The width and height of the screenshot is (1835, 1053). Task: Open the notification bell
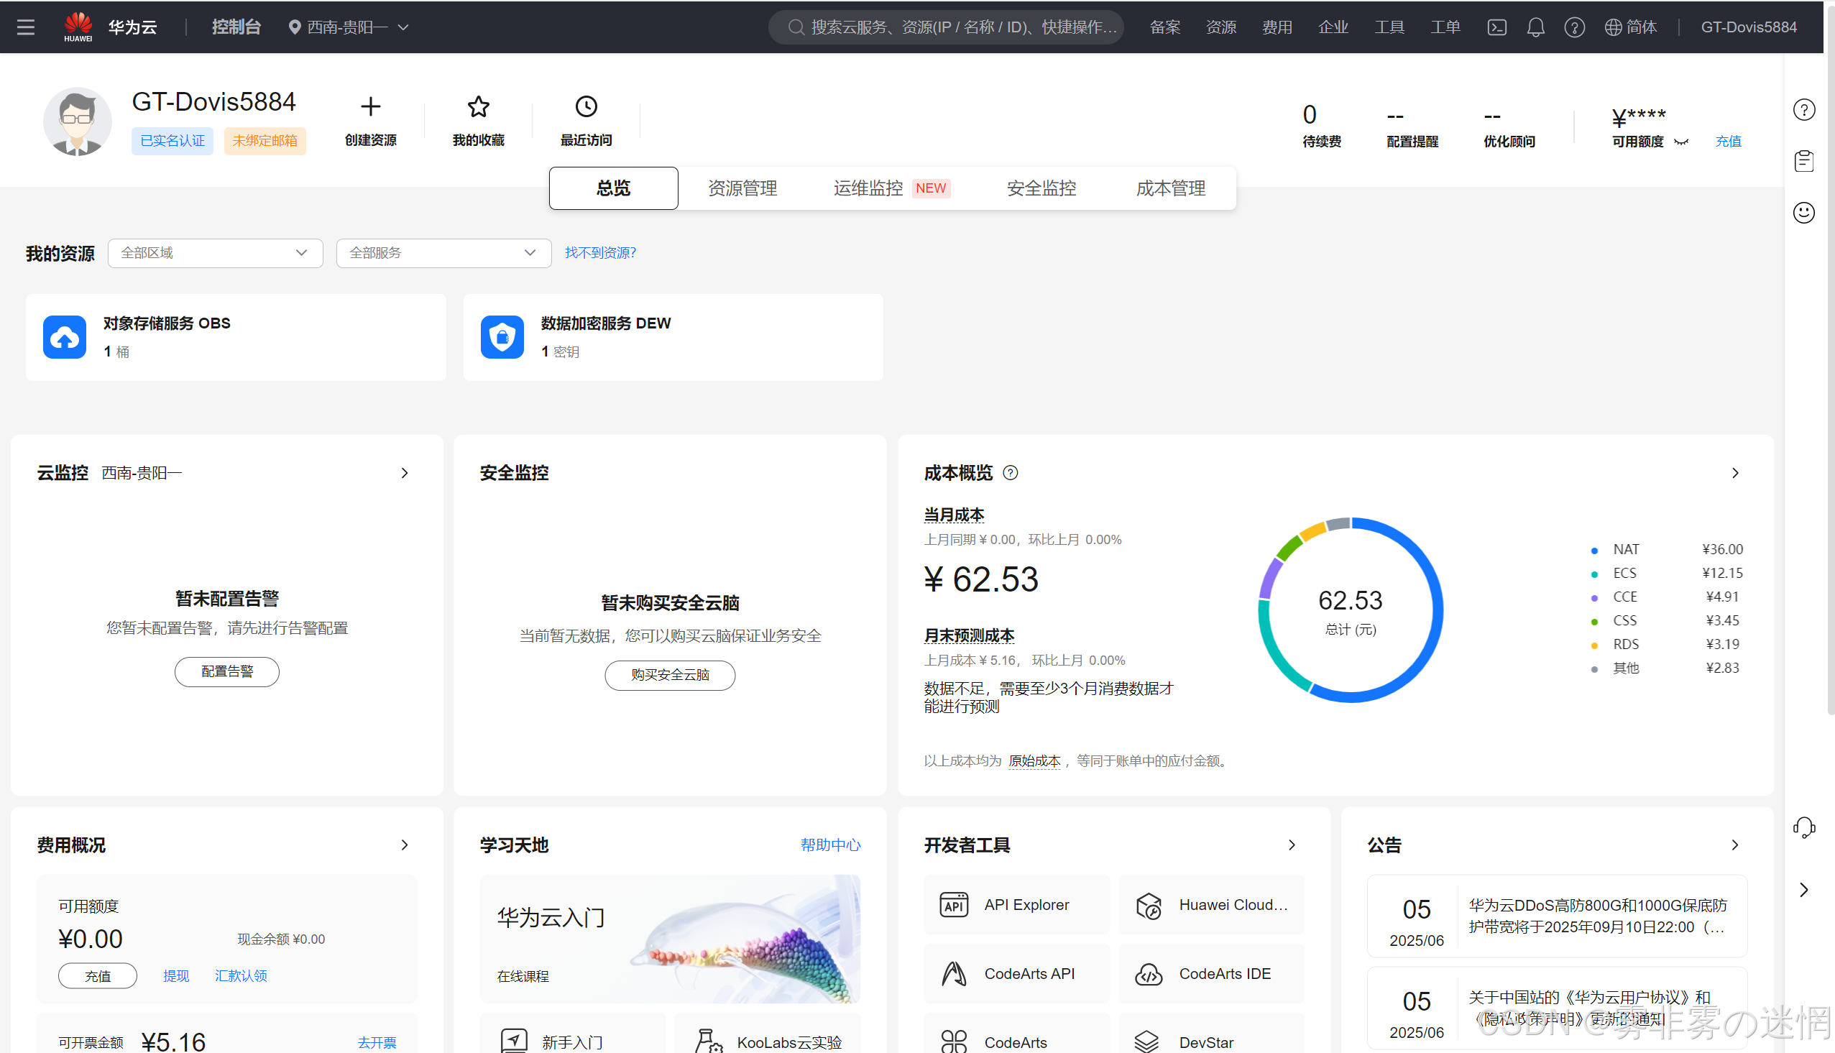pos(1536,27)
